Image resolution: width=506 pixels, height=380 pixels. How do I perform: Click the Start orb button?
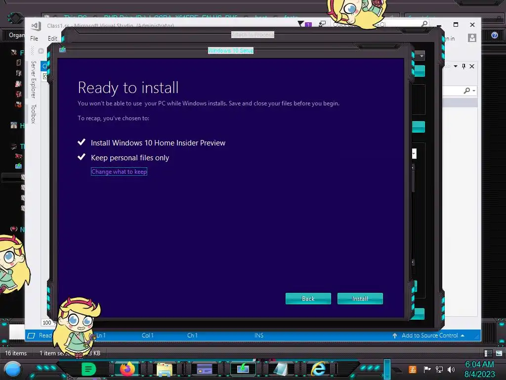pyautogui.click(x=13, y=369)
